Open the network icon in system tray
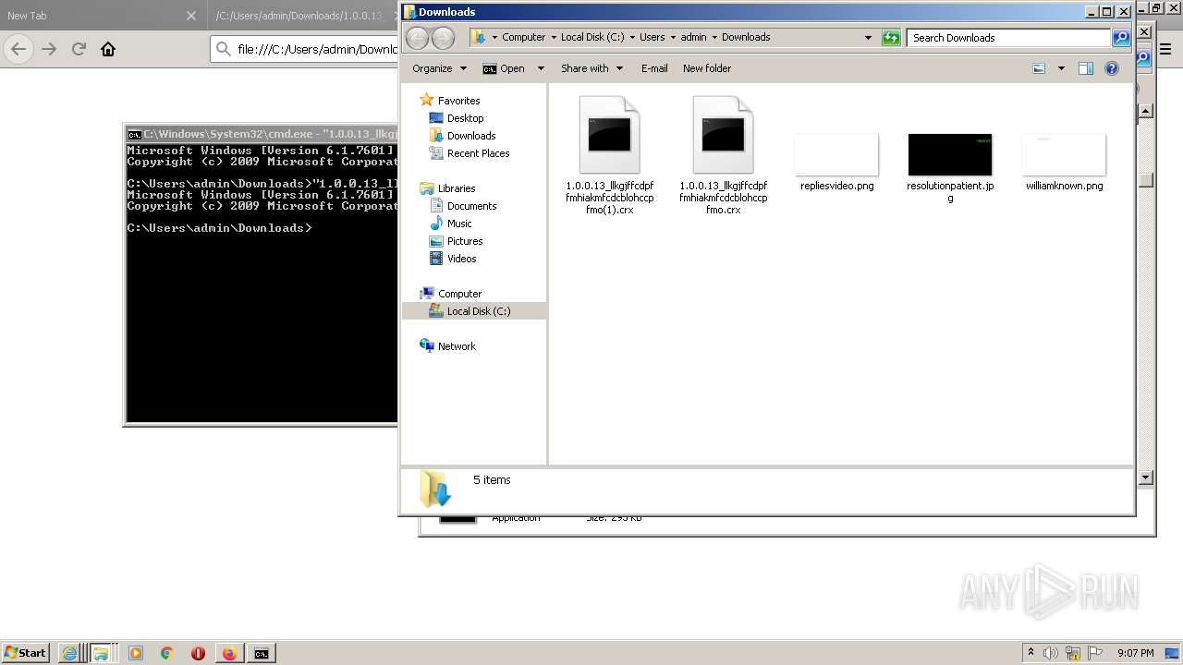 pyautogui.click(x=1073, y=653)
